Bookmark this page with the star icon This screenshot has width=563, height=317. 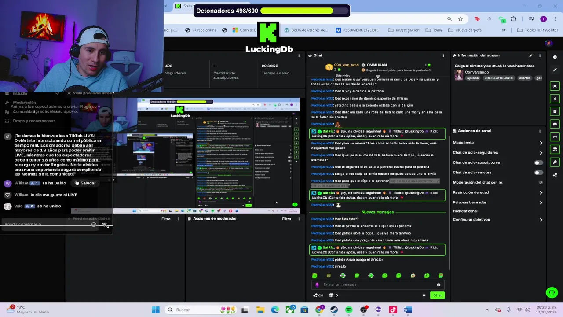pos(461,19)
